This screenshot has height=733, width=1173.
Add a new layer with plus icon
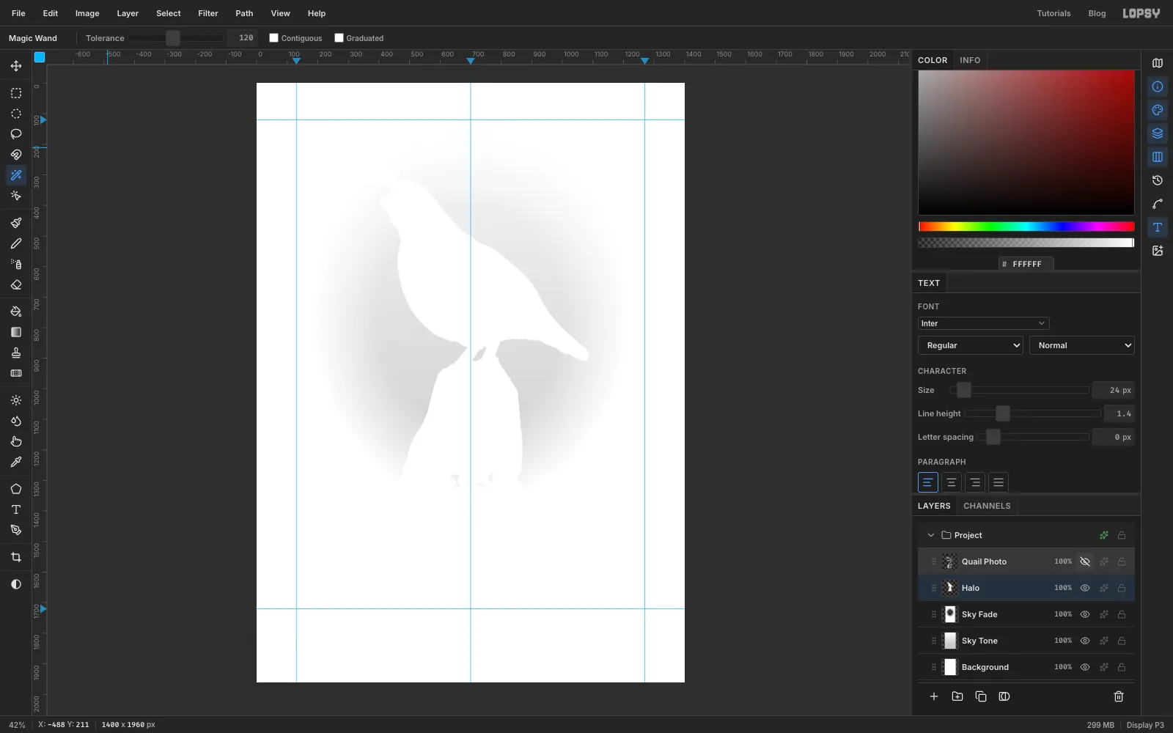934,696
